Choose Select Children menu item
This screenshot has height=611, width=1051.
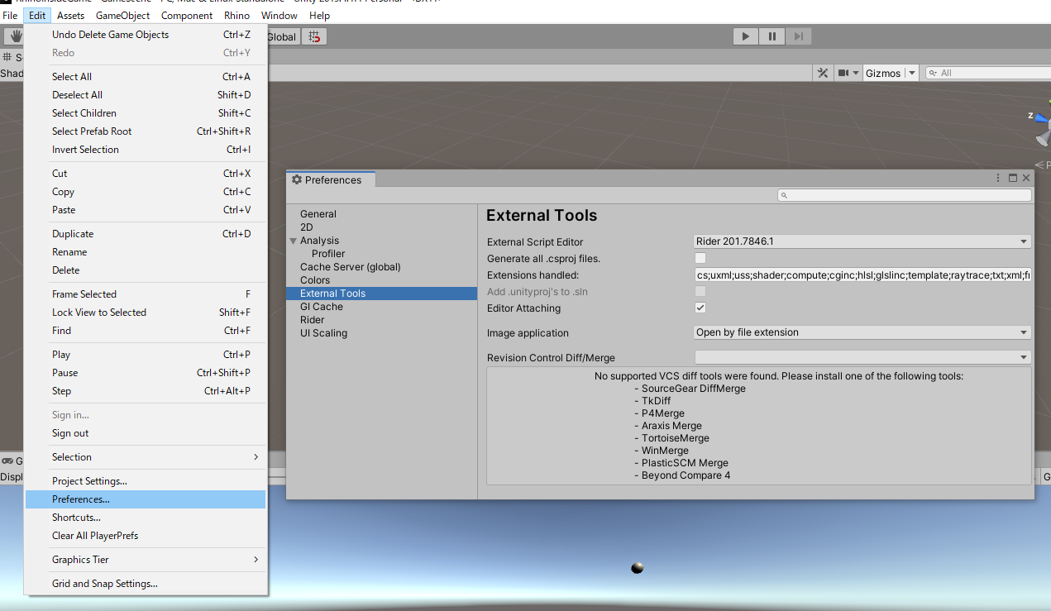pyautogui.click(x=146, y=113)
